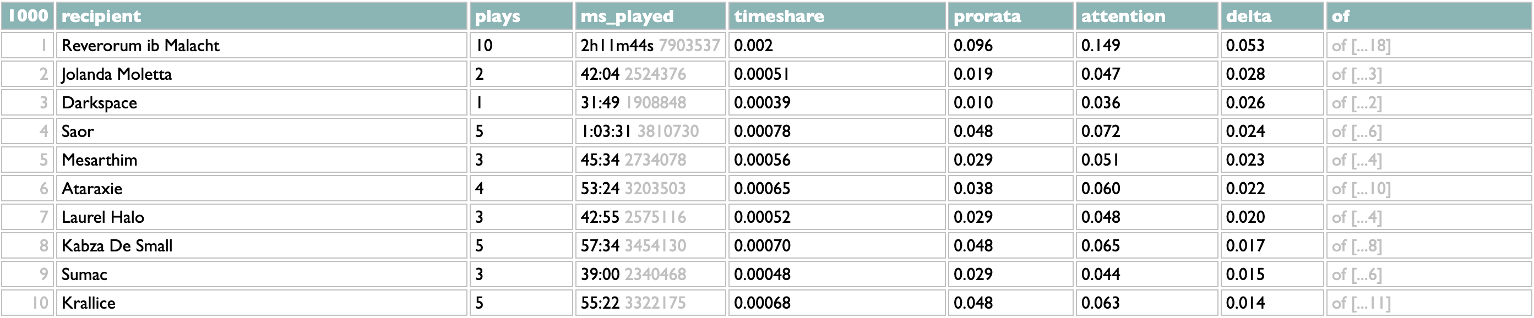Image resolution: width=1534 pixels, height=318 pixels.
Task: Select the Laurel Halo recipient cell
Action: tap(262, 217)
